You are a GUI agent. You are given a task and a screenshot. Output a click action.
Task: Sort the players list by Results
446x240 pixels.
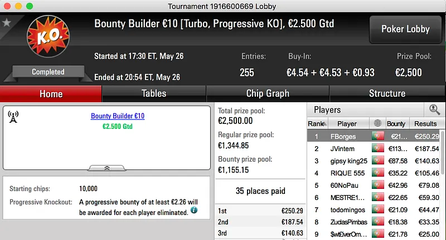pos(425,123)
